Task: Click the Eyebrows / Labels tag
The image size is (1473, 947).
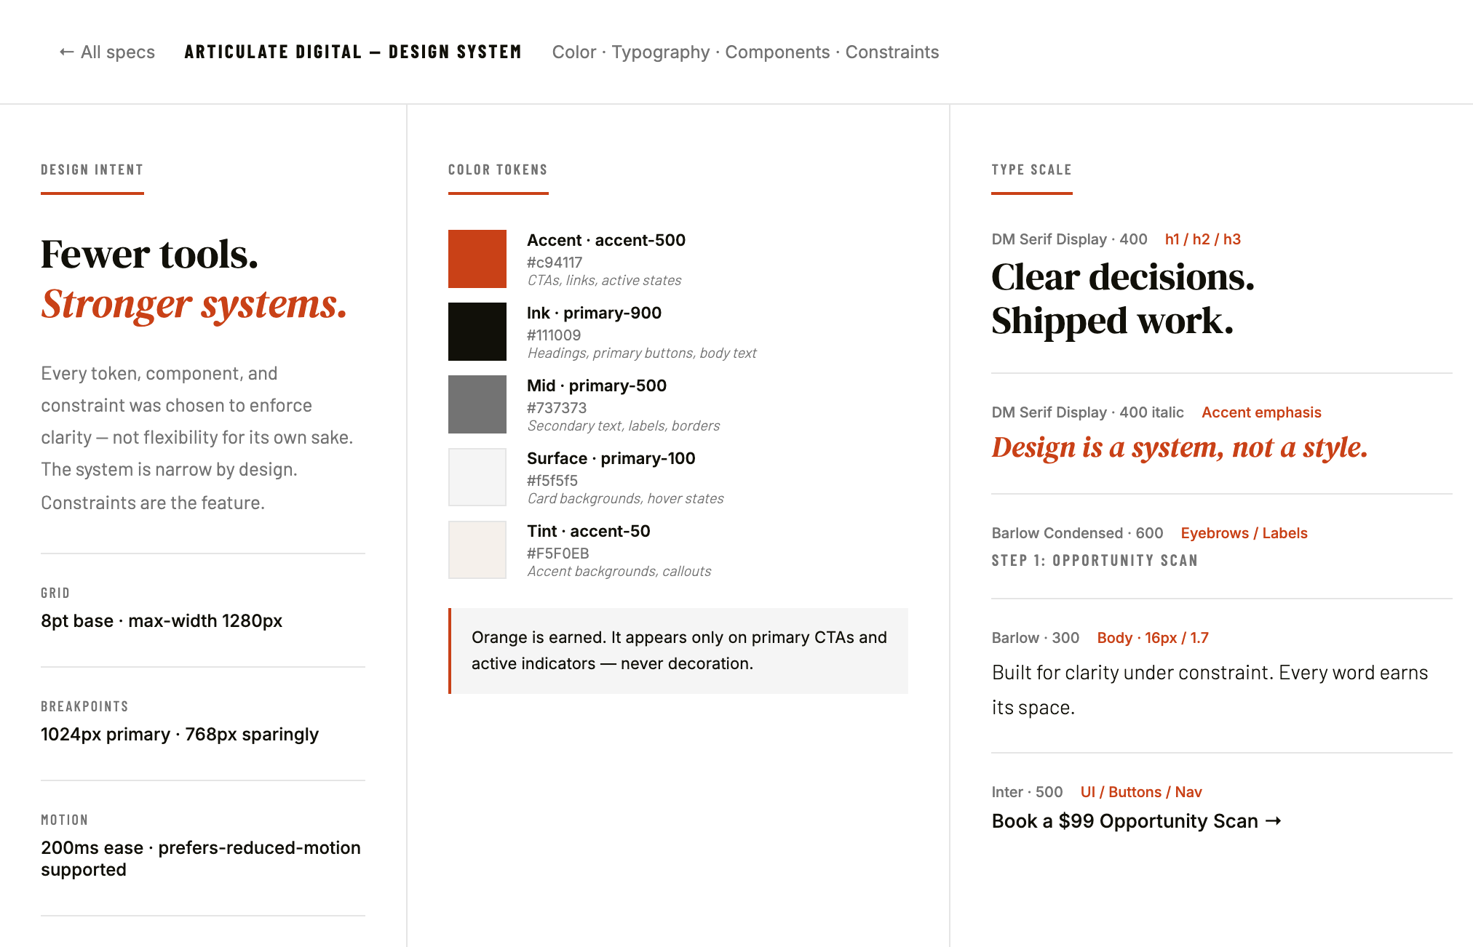Action: [x=1244, y=533]
